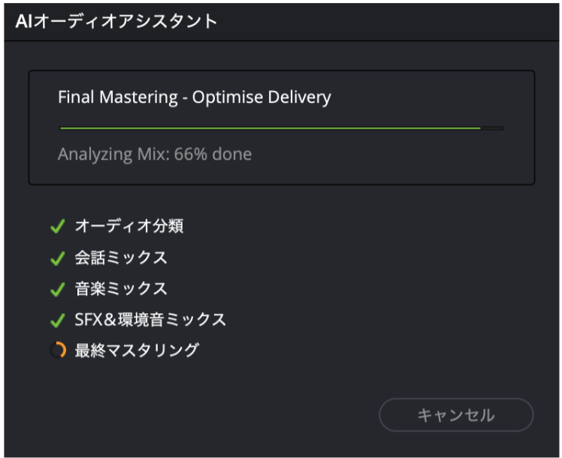Image resolution: width=562 pixels, height=458 pixels.
Task: Click the checkmark next to SFX&環境音ミックス
Action: pyautogui.click(x=58, y=320)
